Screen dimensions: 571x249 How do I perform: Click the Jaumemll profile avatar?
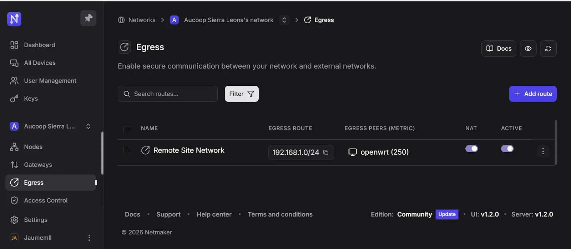pyautogui.click(x=14, y=238)
